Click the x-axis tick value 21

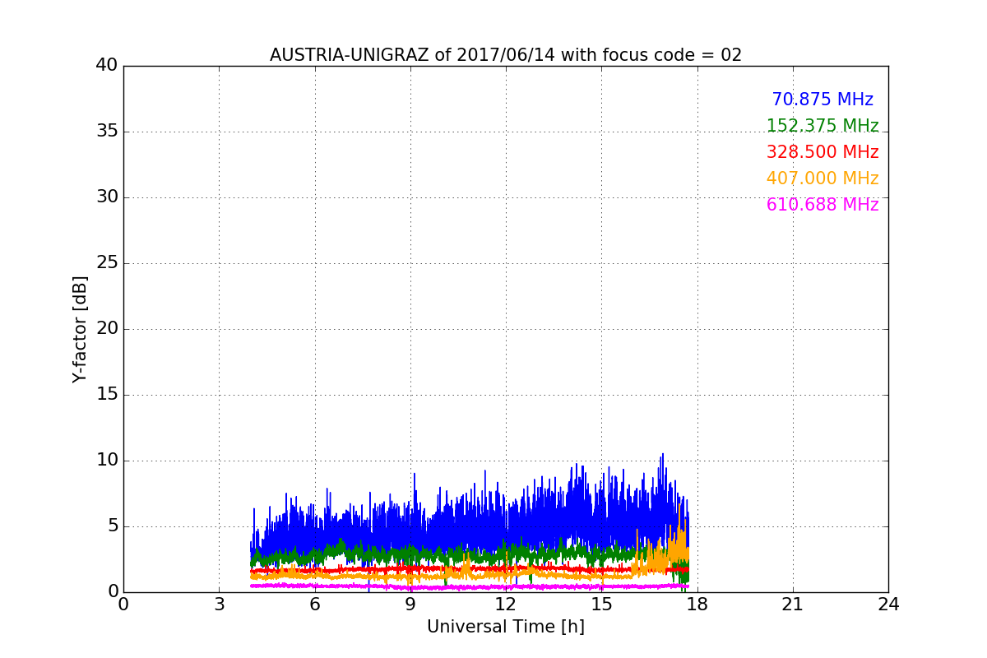793,605
